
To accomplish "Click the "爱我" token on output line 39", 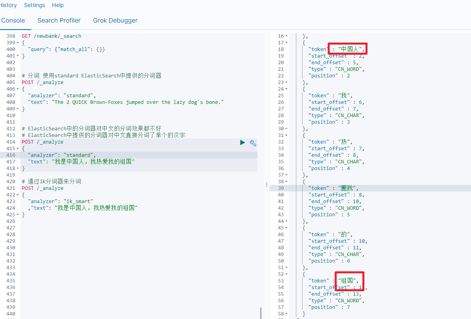I will coord(347,188).
